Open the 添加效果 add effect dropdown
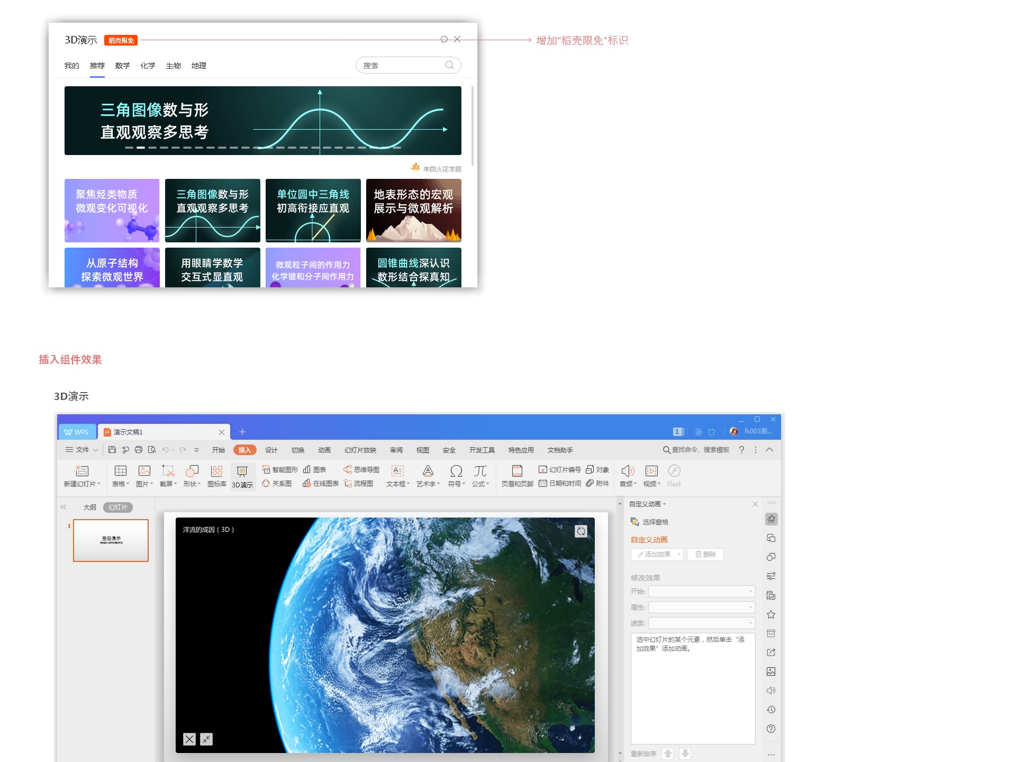1016x762 pixels. [x=657, y=554]
